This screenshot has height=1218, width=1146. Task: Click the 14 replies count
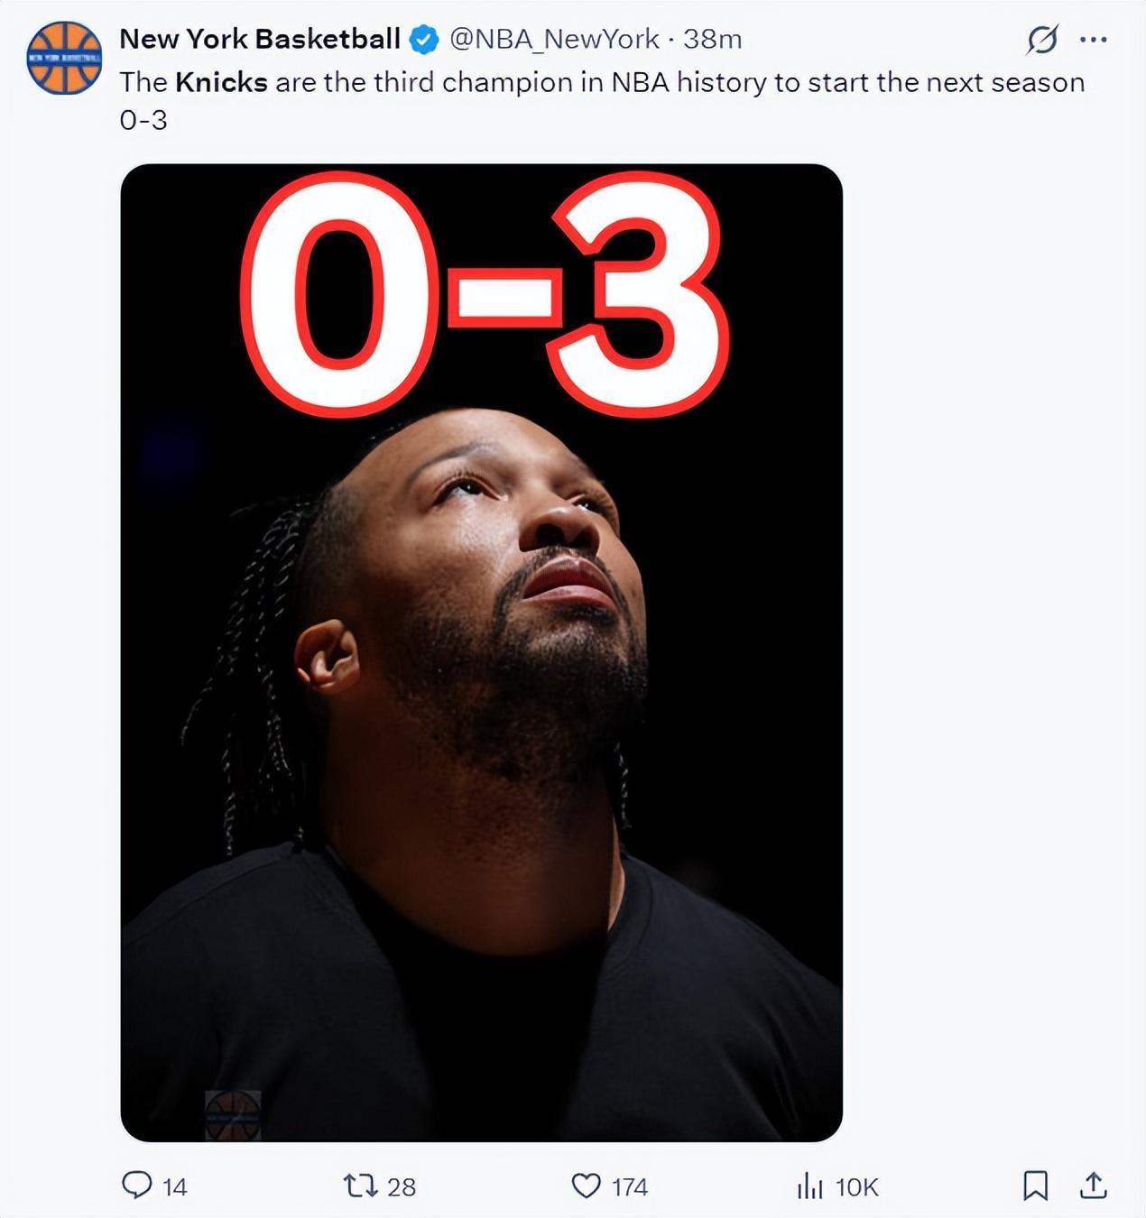[x=175, y=1186]
